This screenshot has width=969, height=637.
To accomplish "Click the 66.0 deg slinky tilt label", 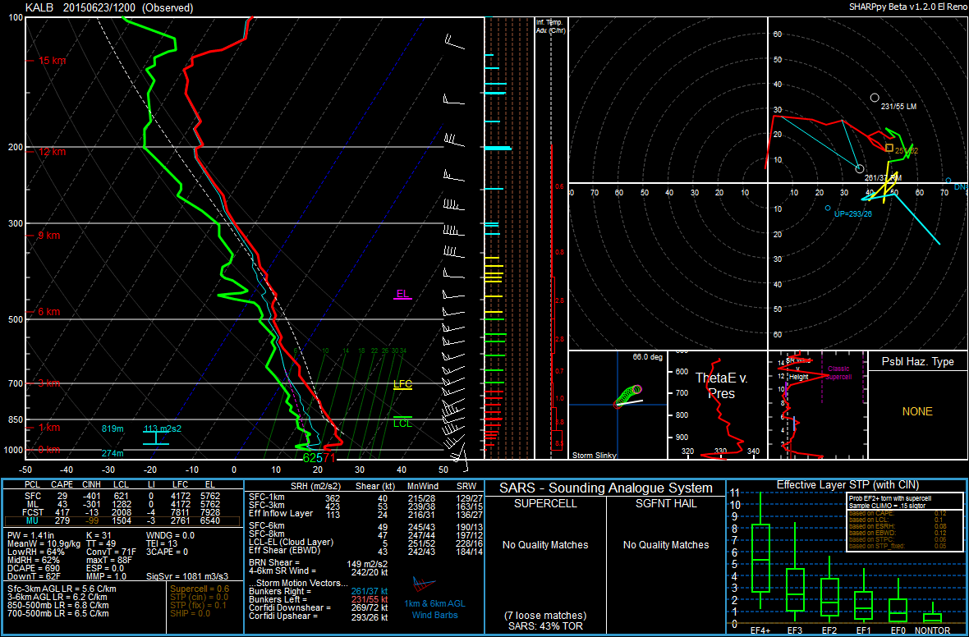I will click(647, 356).
